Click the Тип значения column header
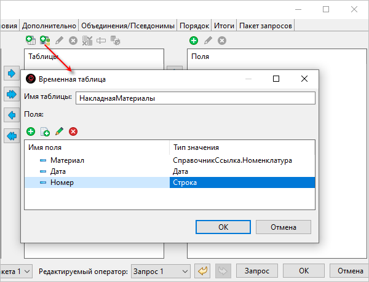 242,147
